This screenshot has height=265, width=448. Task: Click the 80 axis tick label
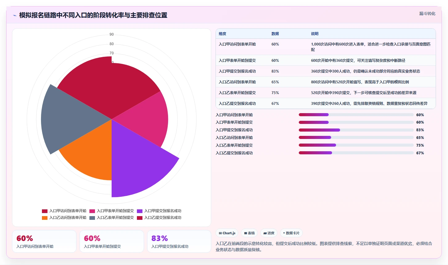click(x=112, y=44)
